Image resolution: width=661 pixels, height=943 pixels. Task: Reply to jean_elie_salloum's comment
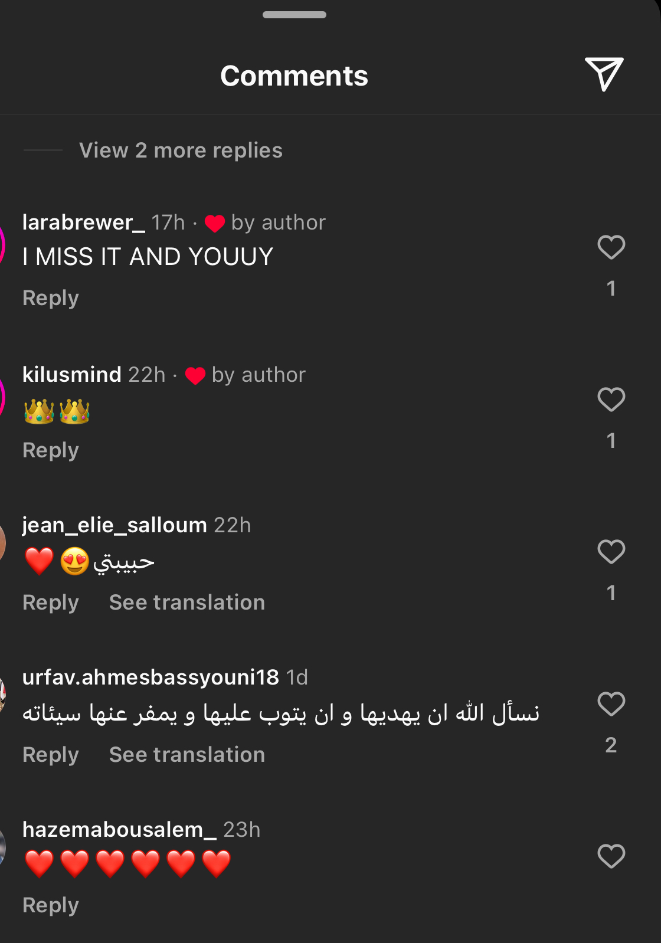[x=51, y=603]
